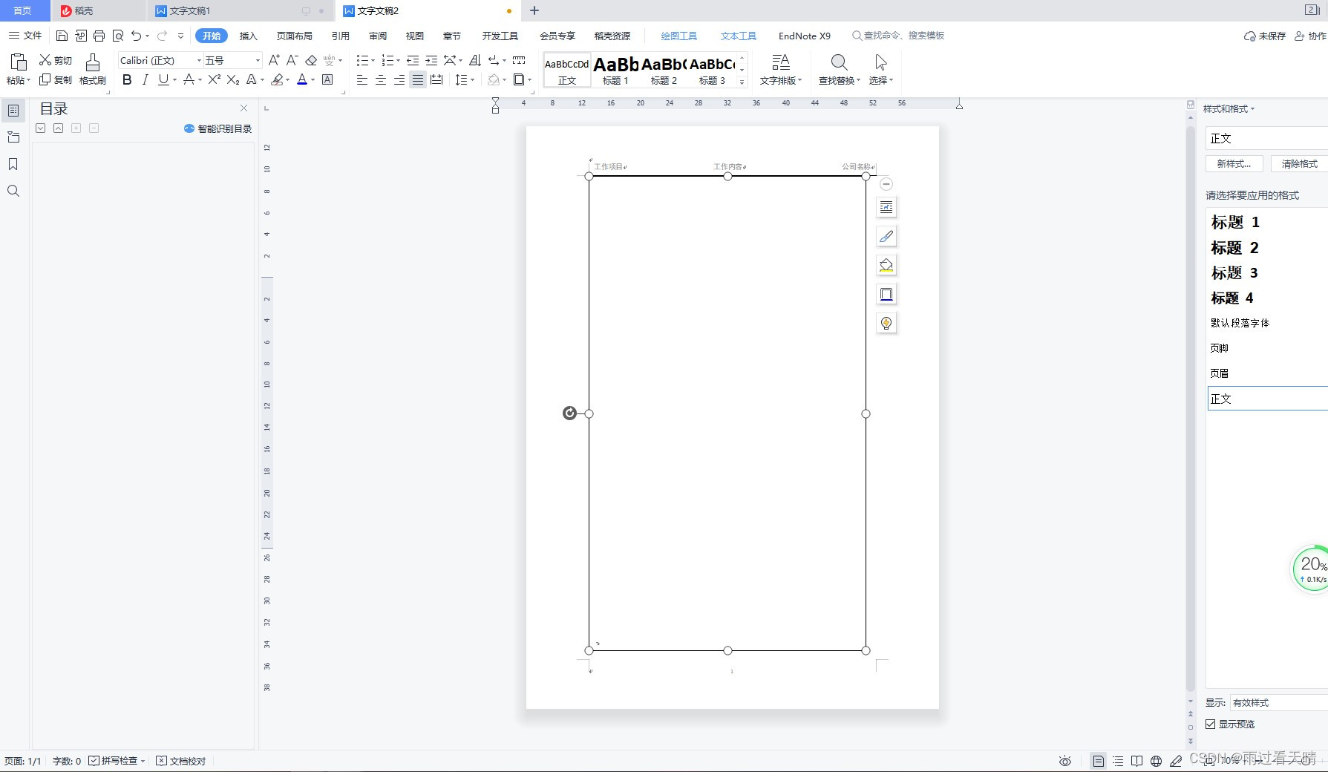Click the font color A red swatch

point(302,79)
